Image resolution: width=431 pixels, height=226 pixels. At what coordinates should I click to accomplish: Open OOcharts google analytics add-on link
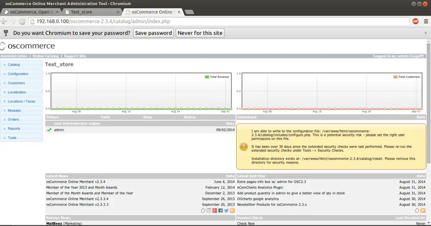[x=258, y=199]
